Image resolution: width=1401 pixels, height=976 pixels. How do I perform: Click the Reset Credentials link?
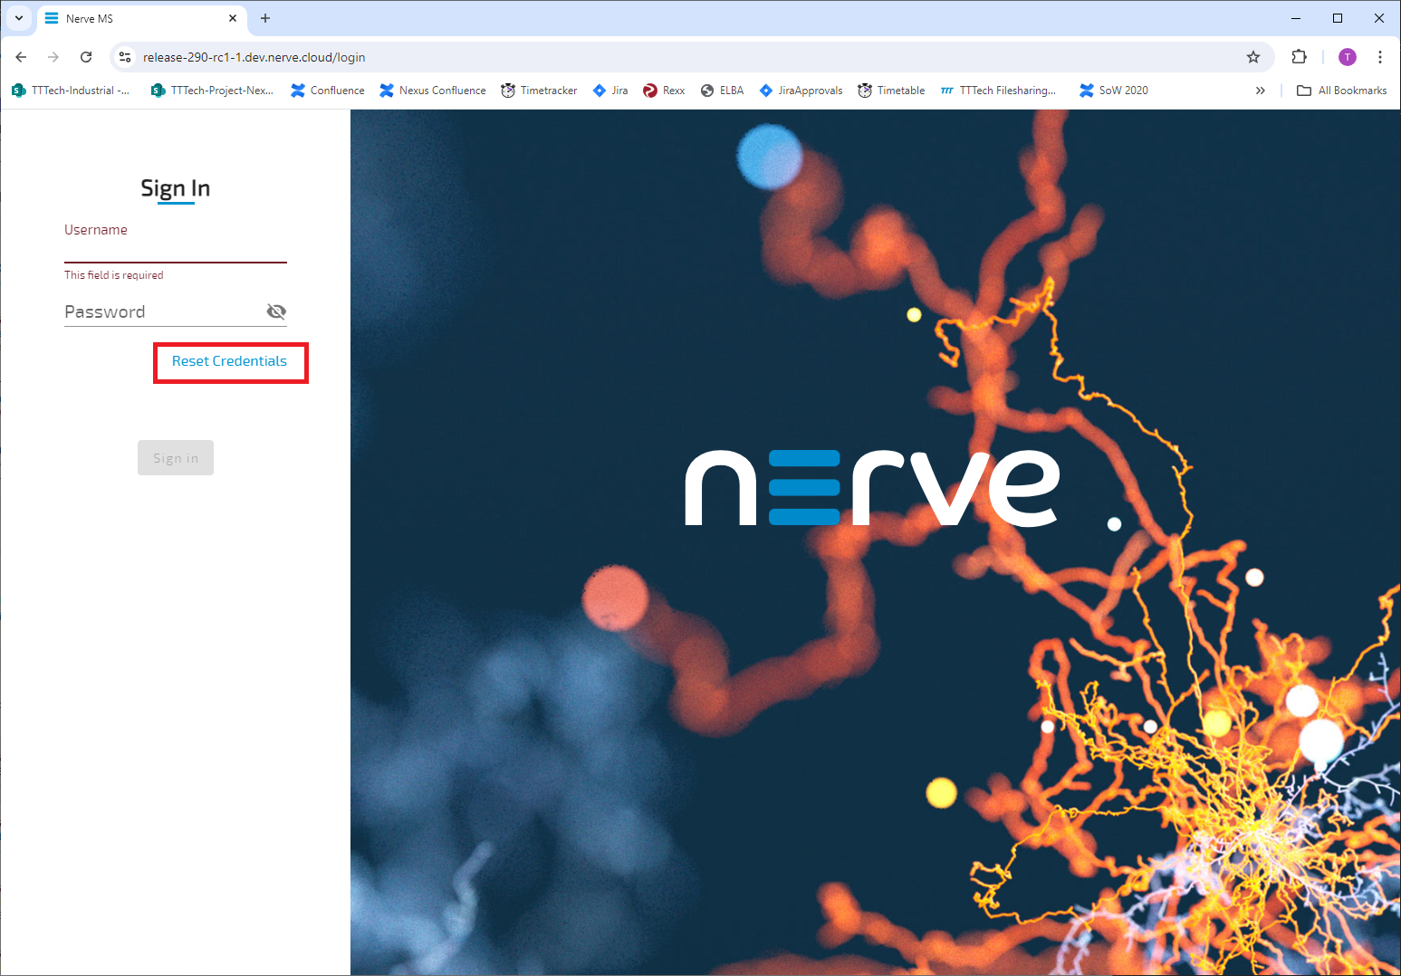coord(229,361)
